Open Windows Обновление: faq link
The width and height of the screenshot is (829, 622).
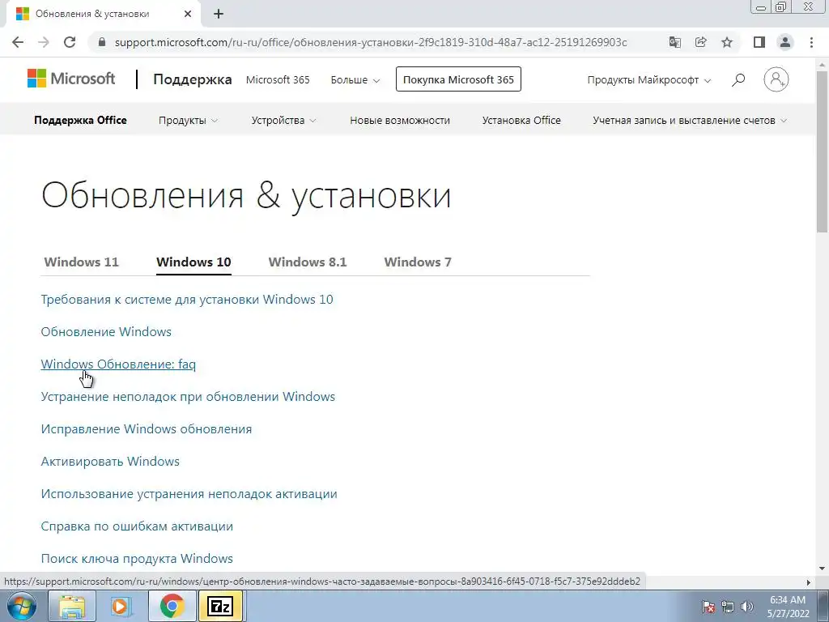(x=118, y=364)
